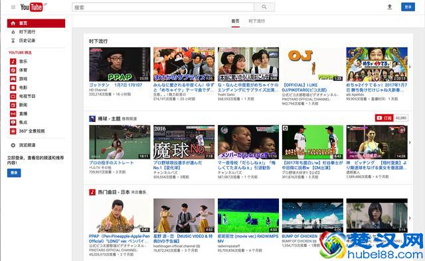Click the sidebar blue 登录 button
This screenshot has width=425, height=261.
(x=14, y=173)
